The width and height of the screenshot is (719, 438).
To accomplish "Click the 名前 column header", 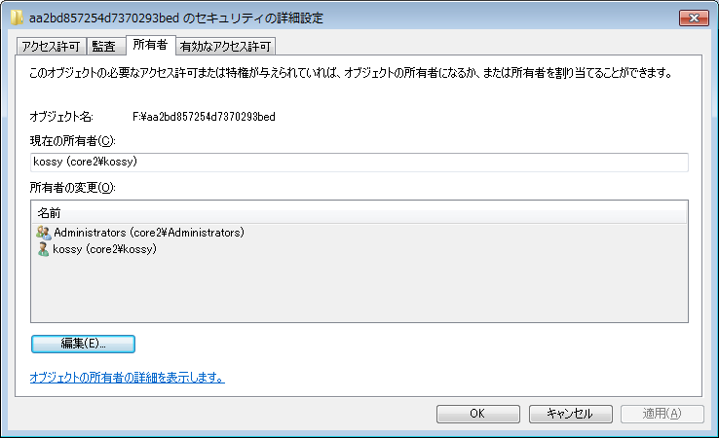I will (359, 211).
